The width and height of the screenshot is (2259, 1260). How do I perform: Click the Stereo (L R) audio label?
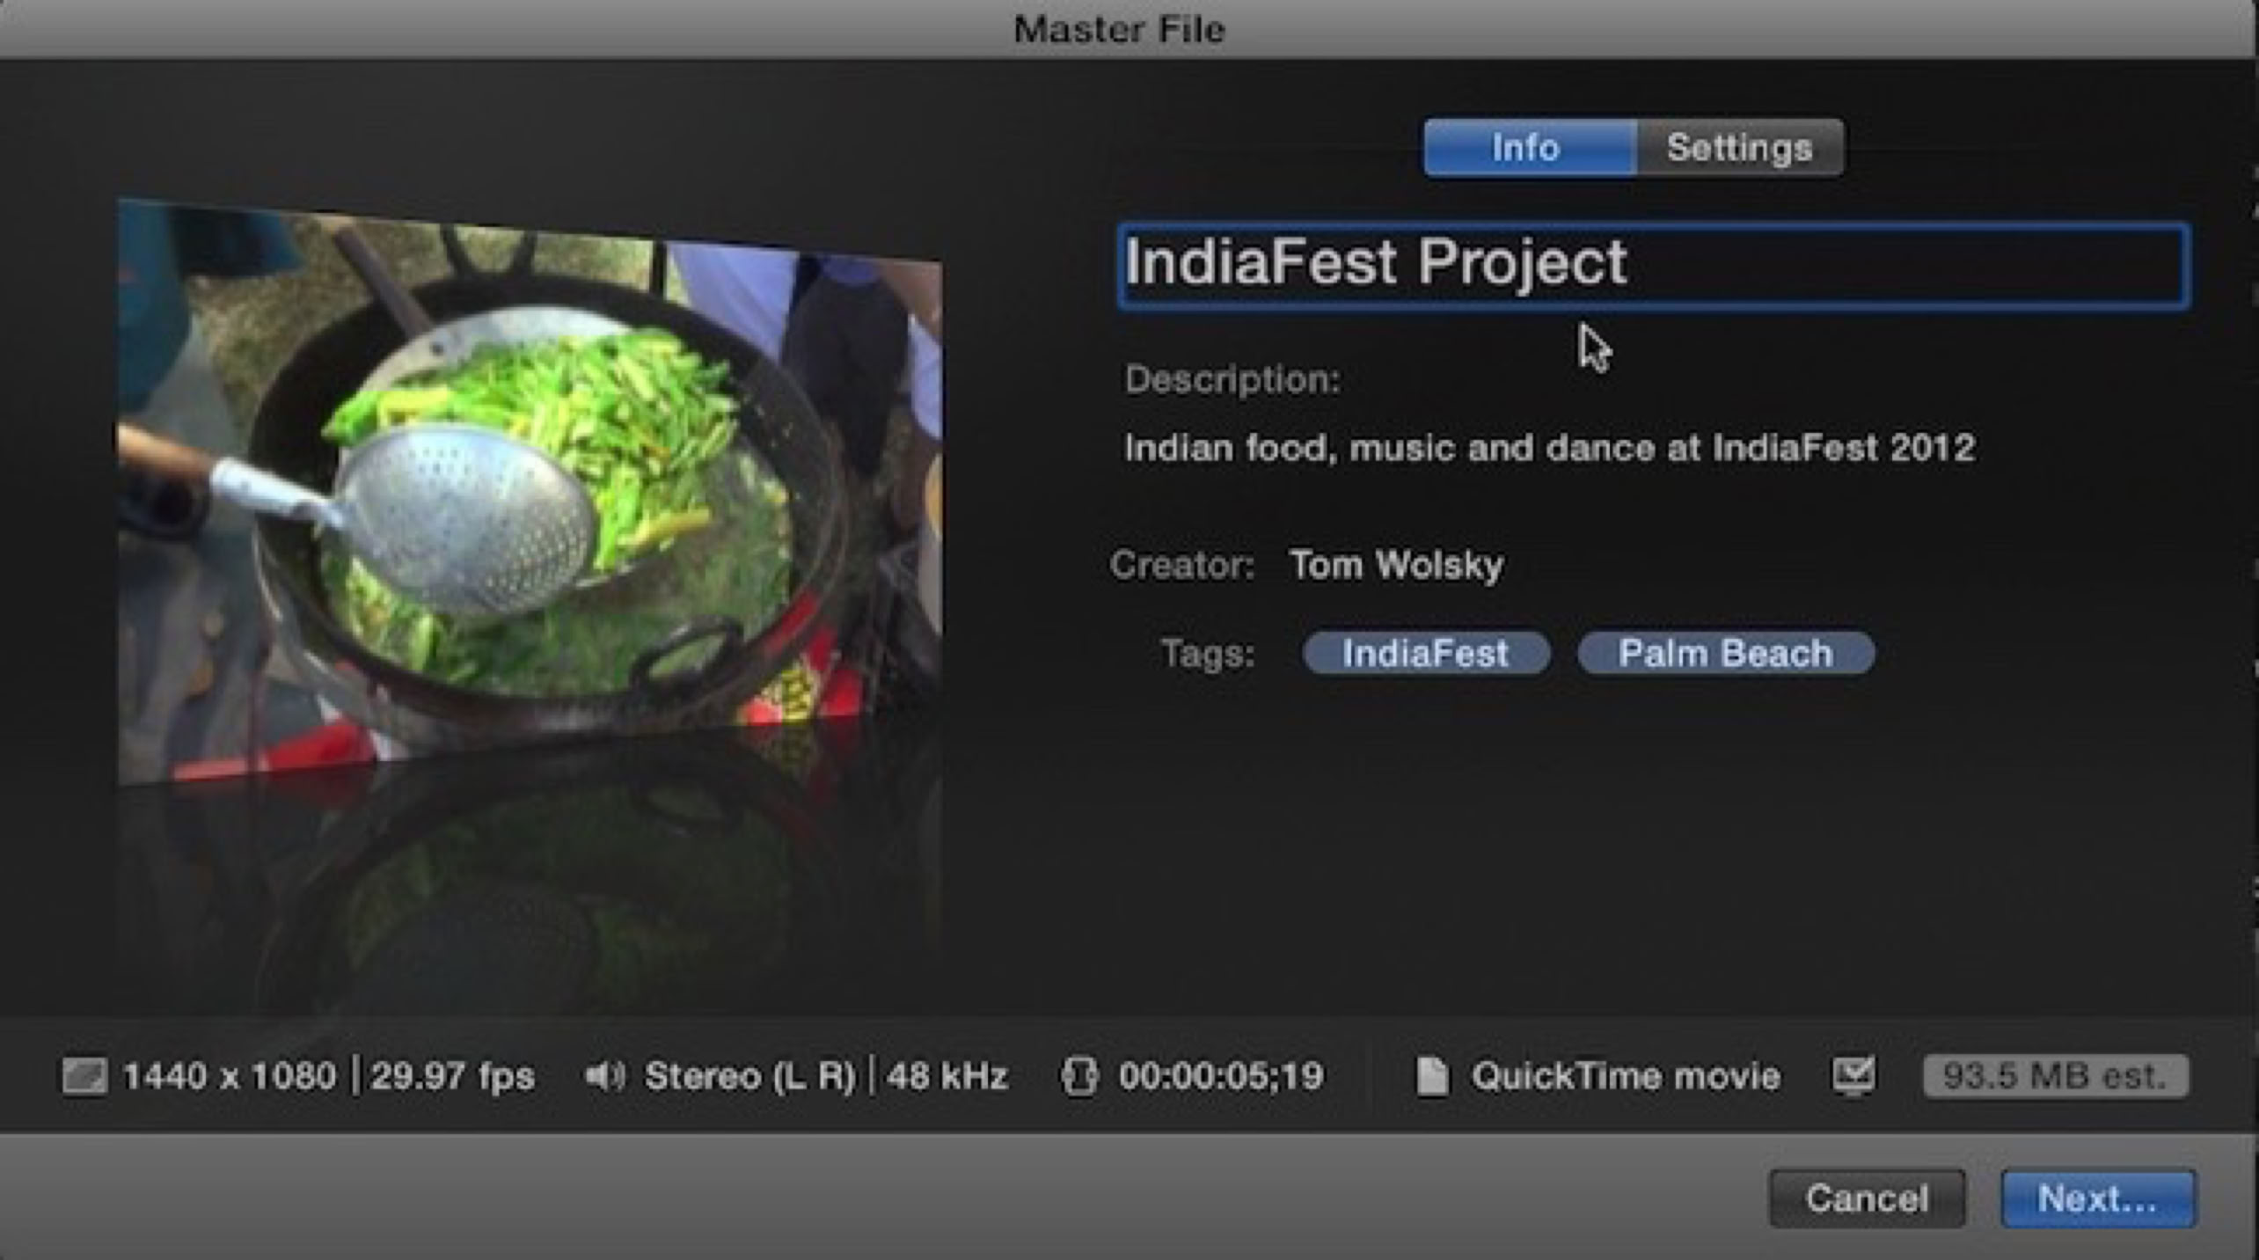(749, 1075)
